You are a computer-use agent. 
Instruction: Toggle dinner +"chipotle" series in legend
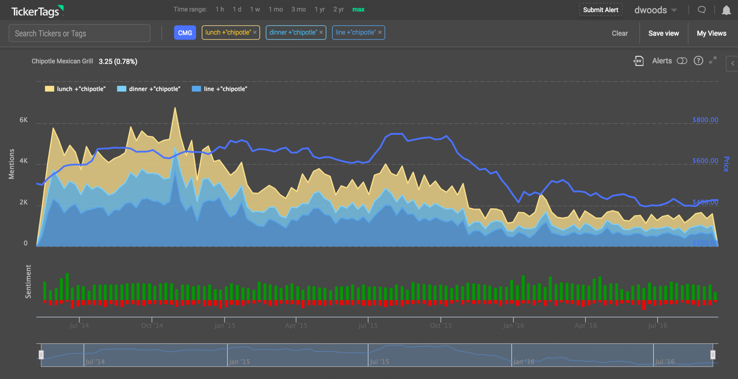click(149, 89)
